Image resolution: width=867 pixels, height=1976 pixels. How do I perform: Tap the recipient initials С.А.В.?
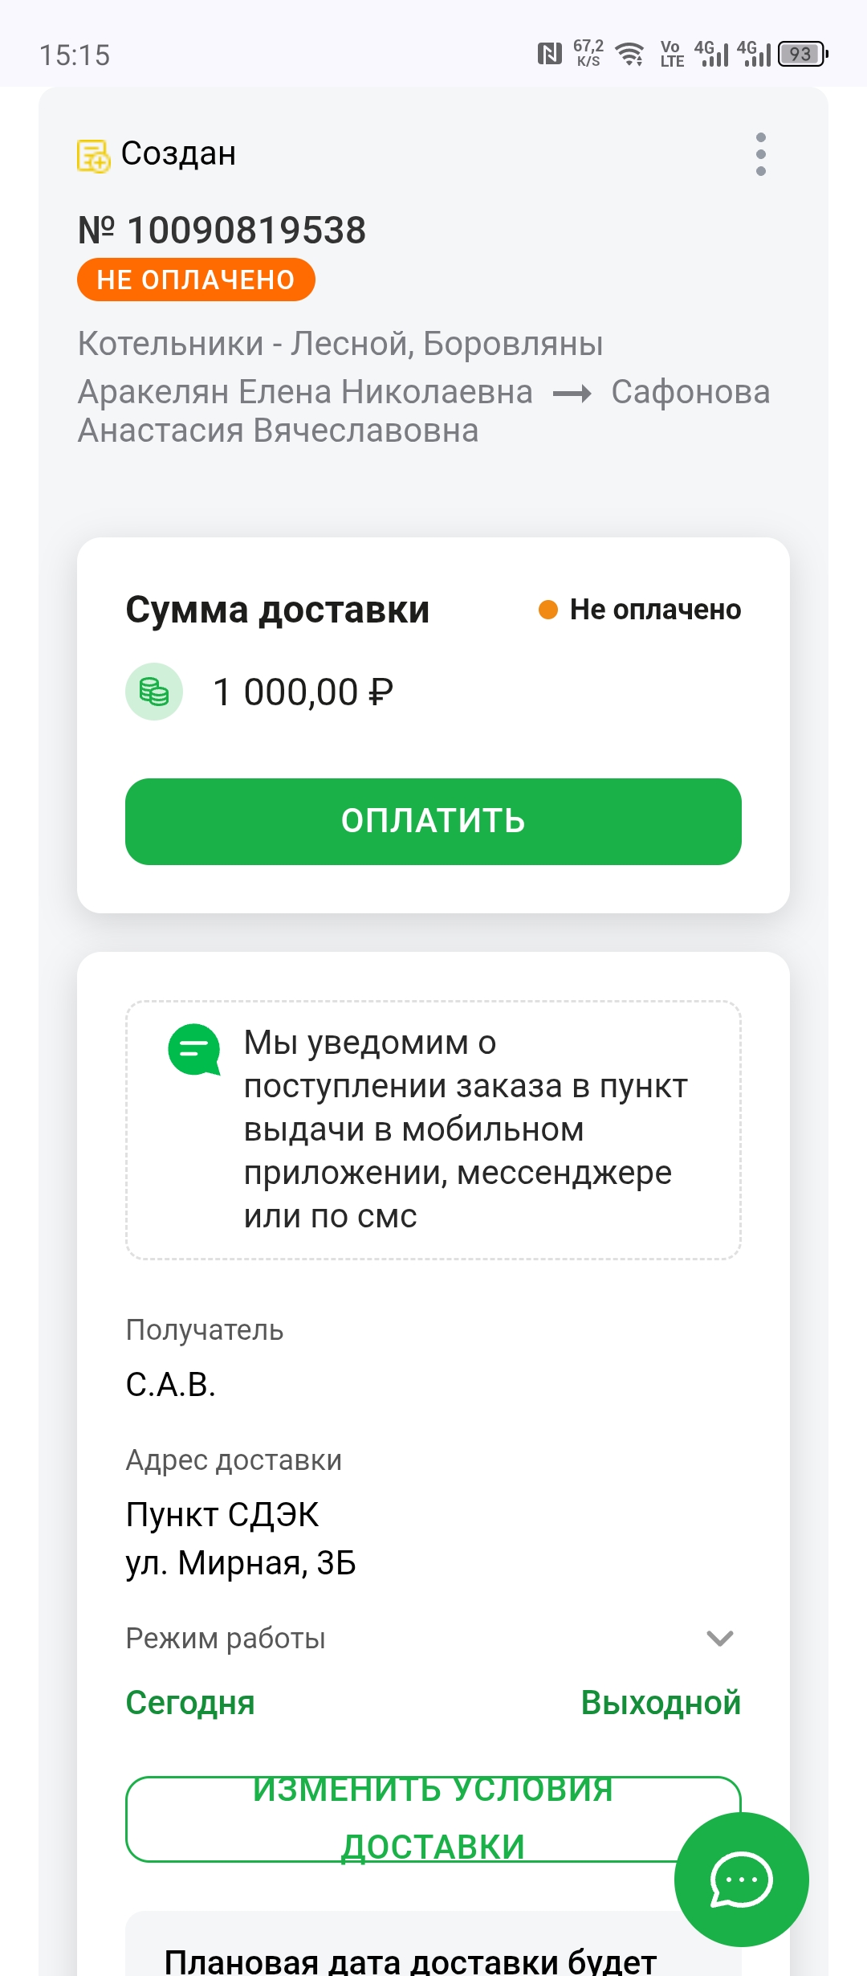point(171,1385)
